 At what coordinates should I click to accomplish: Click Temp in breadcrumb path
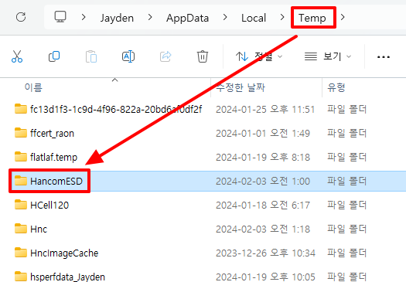pos(312,18)
